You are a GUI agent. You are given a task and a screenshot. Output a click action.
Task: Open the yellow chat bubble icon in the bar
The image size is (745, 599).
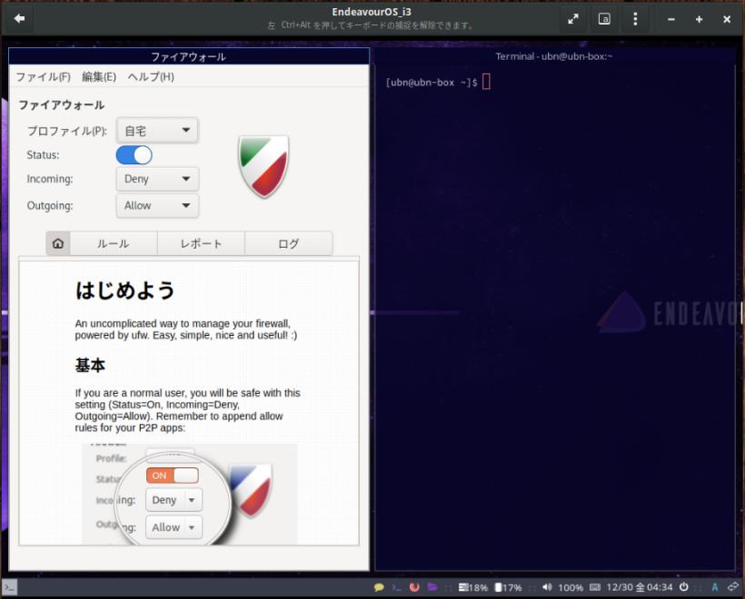pos(379,587)
